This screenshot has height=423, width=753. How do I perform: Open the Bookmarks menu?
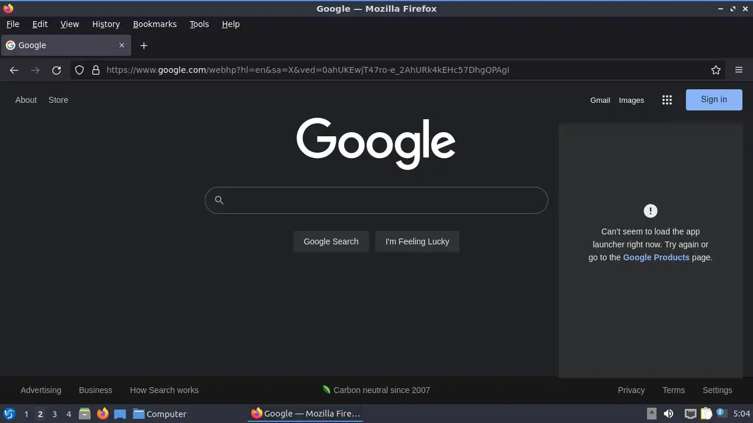[155, 24]
